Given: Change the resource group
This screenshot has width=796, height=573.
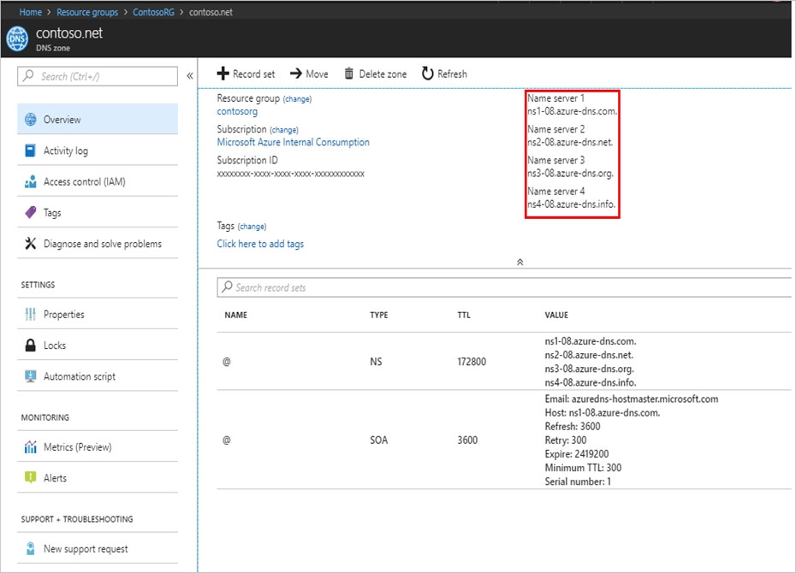Looking at the screenshot, I should pyautogui.click(x=297, y=99).
